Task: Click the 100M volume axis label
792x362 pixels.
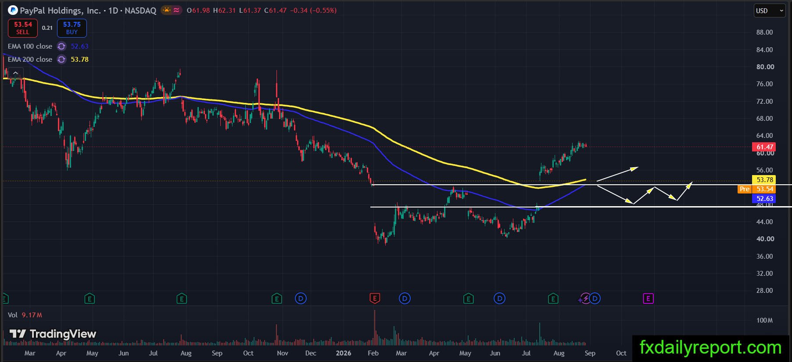Action: (x=764, y=320)
